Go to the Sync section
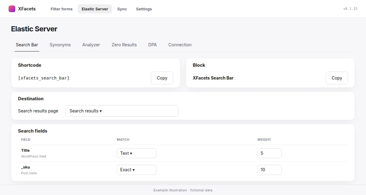 coord(122,9)
